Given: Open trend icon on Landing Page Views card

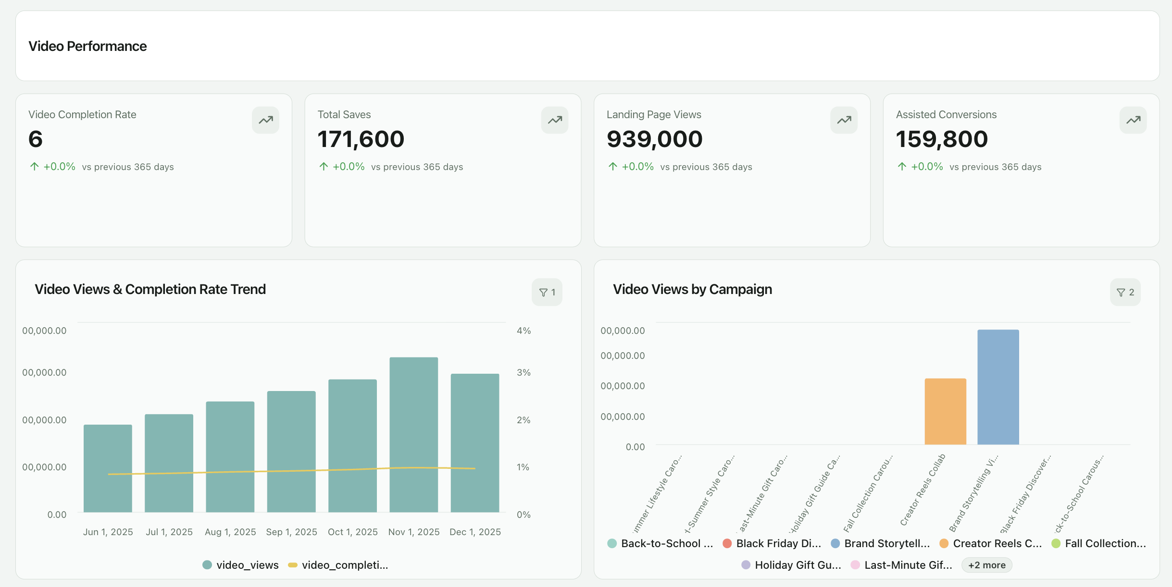Looking at the screenshot, I should pyautogui.click(x=844, y=120).
